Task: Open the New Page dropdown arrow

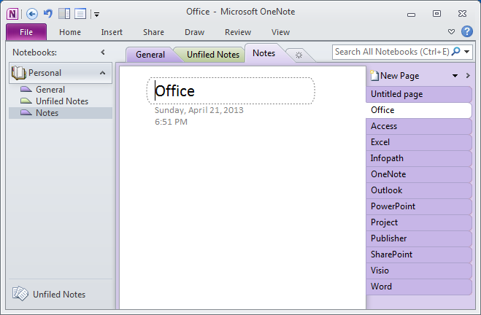Action: coord(455,76)
